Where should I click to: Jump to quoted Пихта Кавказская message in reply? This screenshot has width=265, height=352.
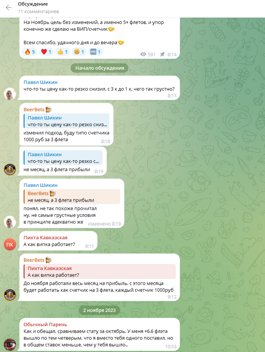point(100,271)
